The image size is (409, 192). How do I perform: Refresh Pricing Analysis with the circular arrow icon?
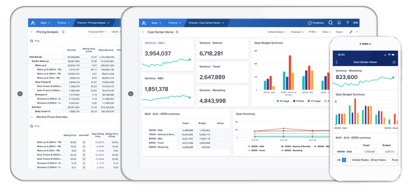[x=63, y=32]
